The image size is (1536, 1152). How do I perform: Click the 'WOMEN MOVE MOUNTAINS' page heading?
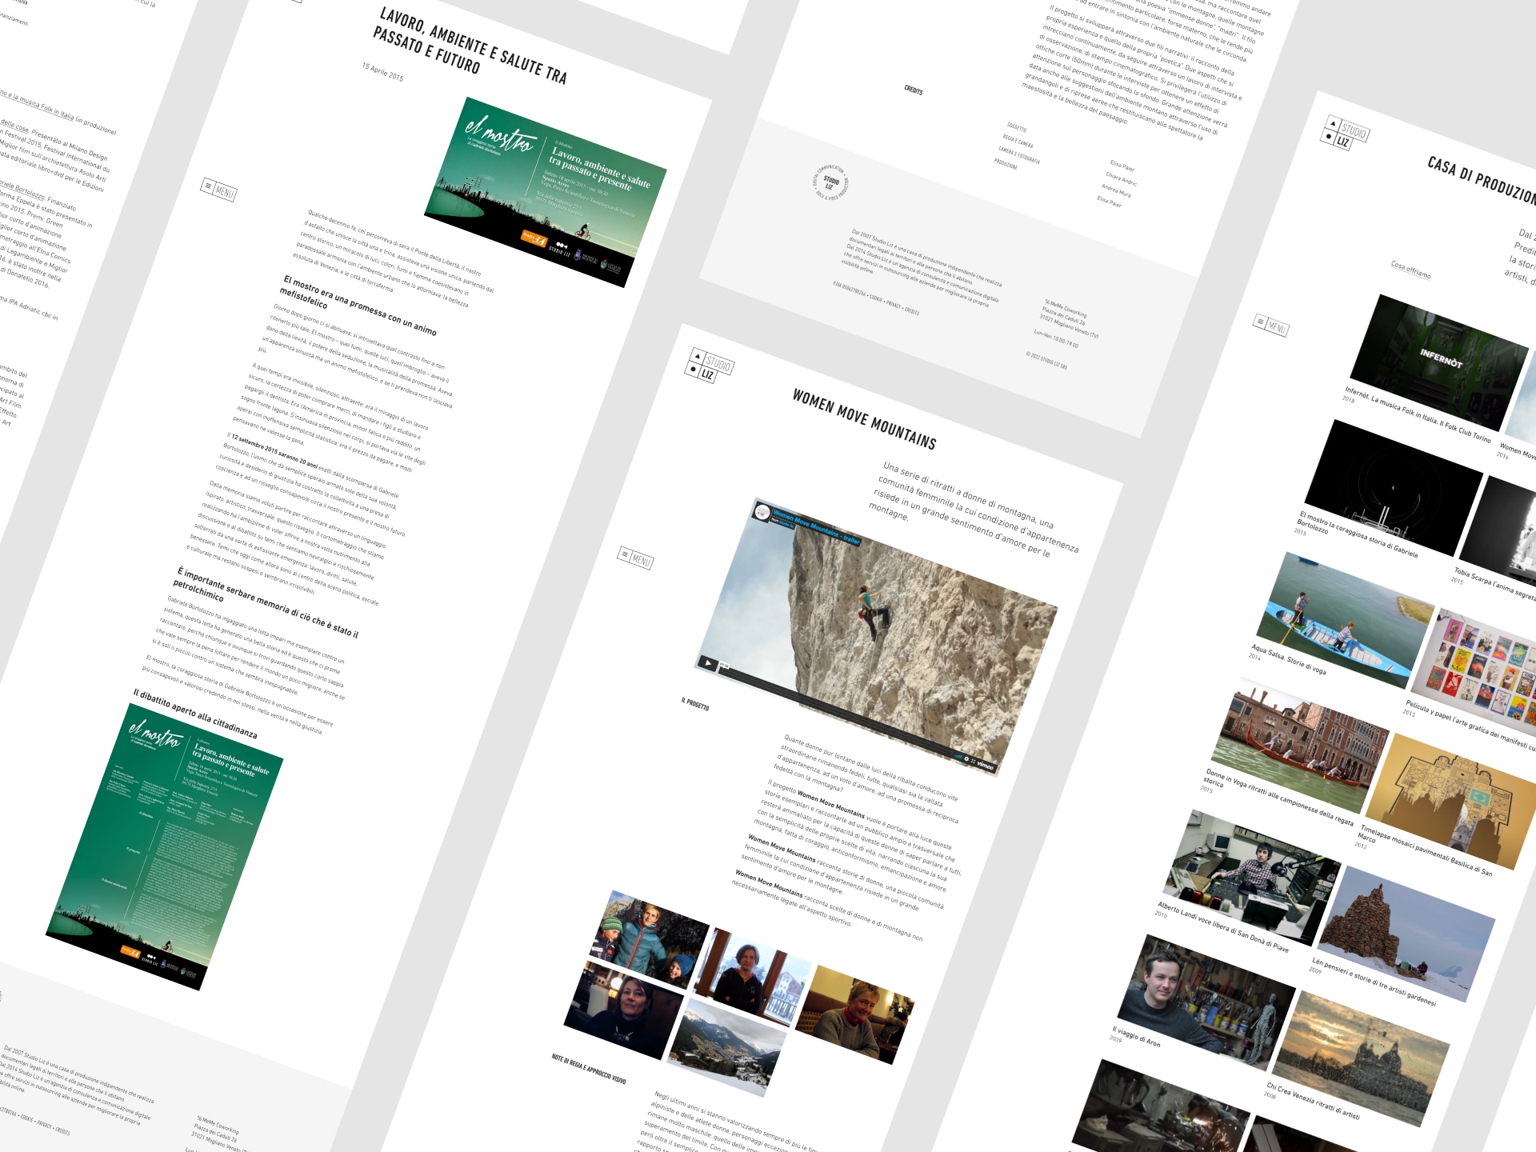tap(864, 420)
